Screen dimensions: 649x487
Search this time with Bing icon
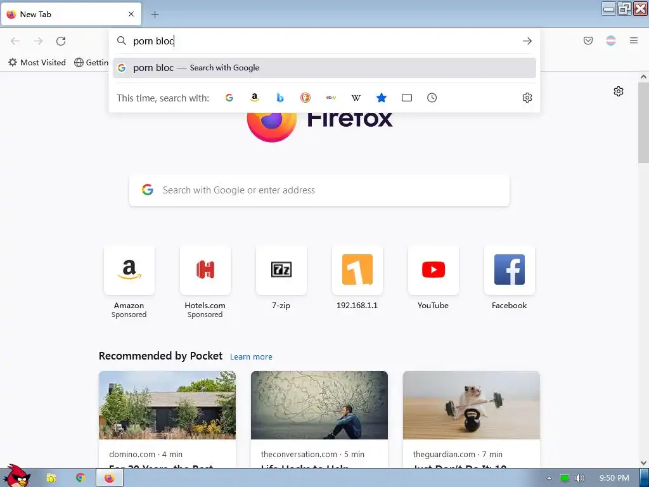[280, 98]
